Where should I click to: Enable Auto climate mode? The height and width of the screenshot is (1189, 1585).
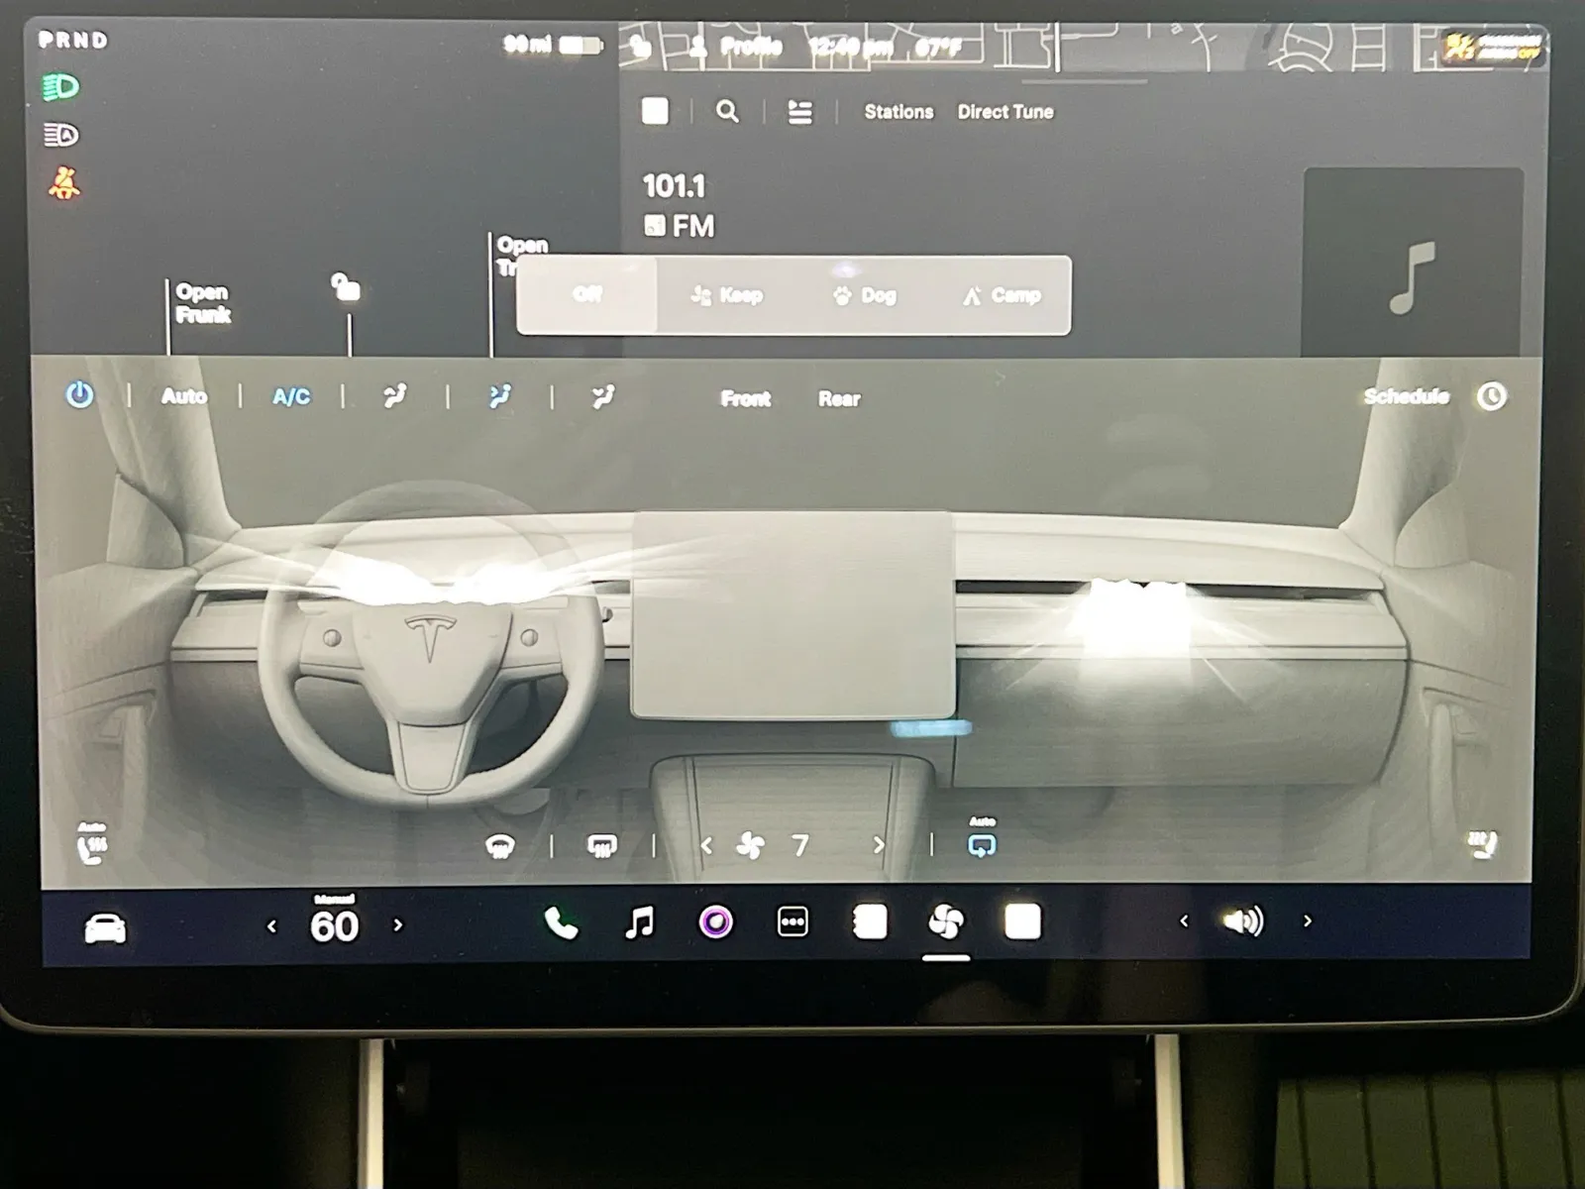click(x=184, y=397)
